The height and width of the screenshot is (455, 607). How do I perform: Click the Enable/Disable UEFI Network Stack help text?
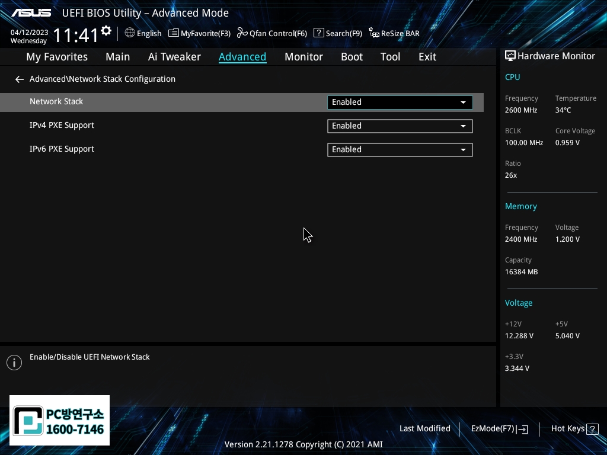[x=90, y=357]
